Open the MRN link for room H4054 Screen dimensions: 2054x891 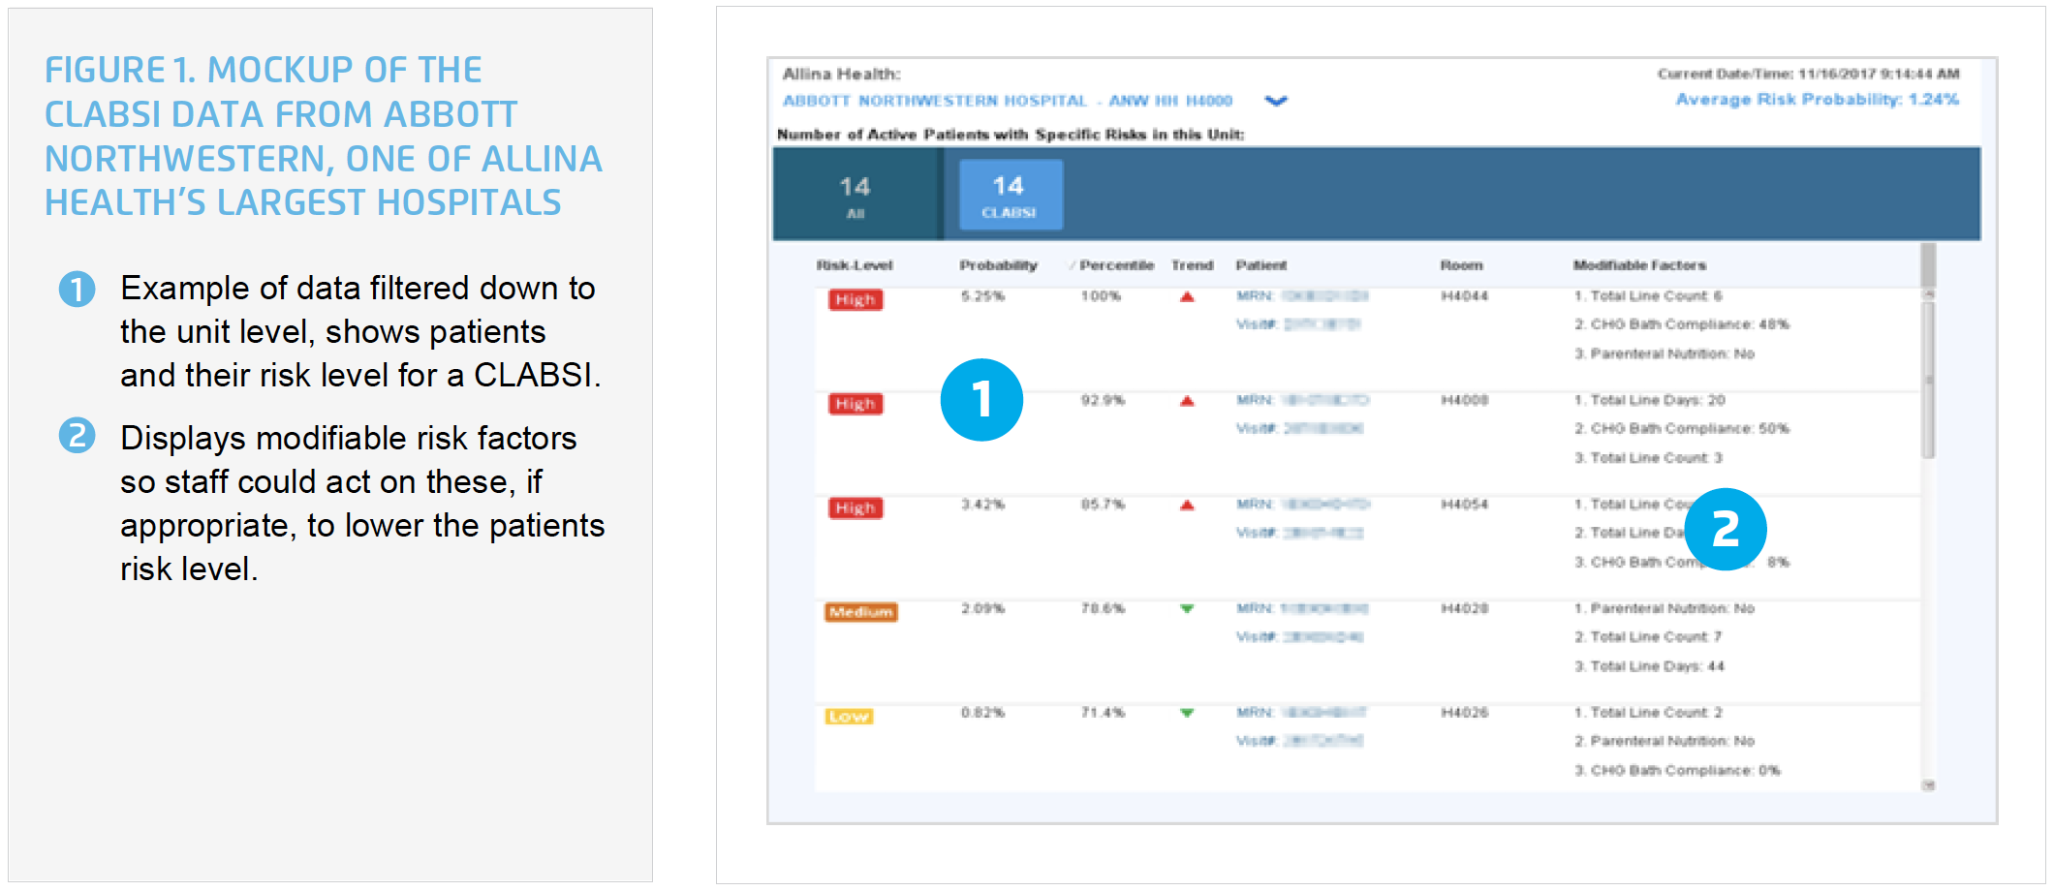1302,505
